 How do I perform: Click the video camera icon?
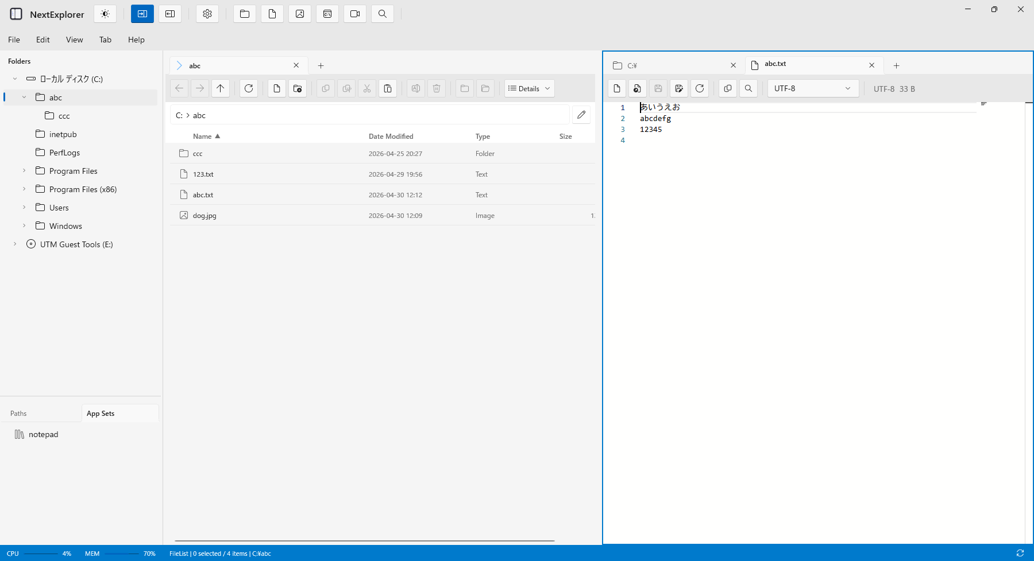point(355,14)
